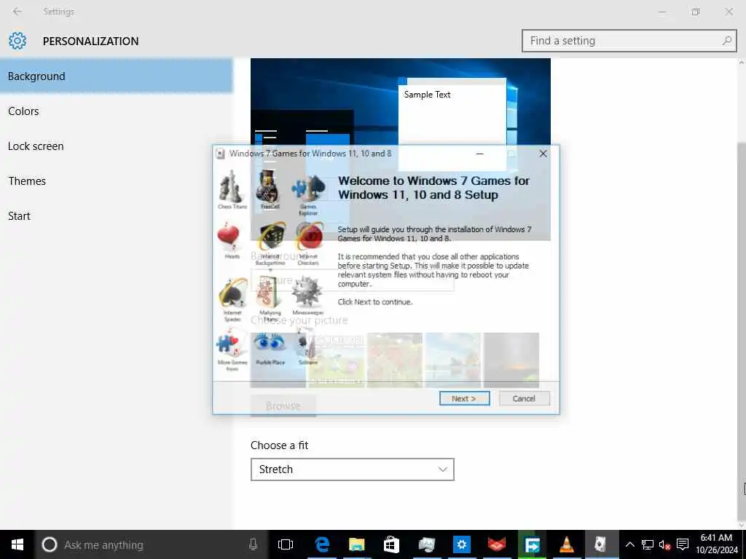This screenshot has height=559, width=746.
Task: Open the Windows Start menu
Action: pyautogui.click(x=17, y=544)
